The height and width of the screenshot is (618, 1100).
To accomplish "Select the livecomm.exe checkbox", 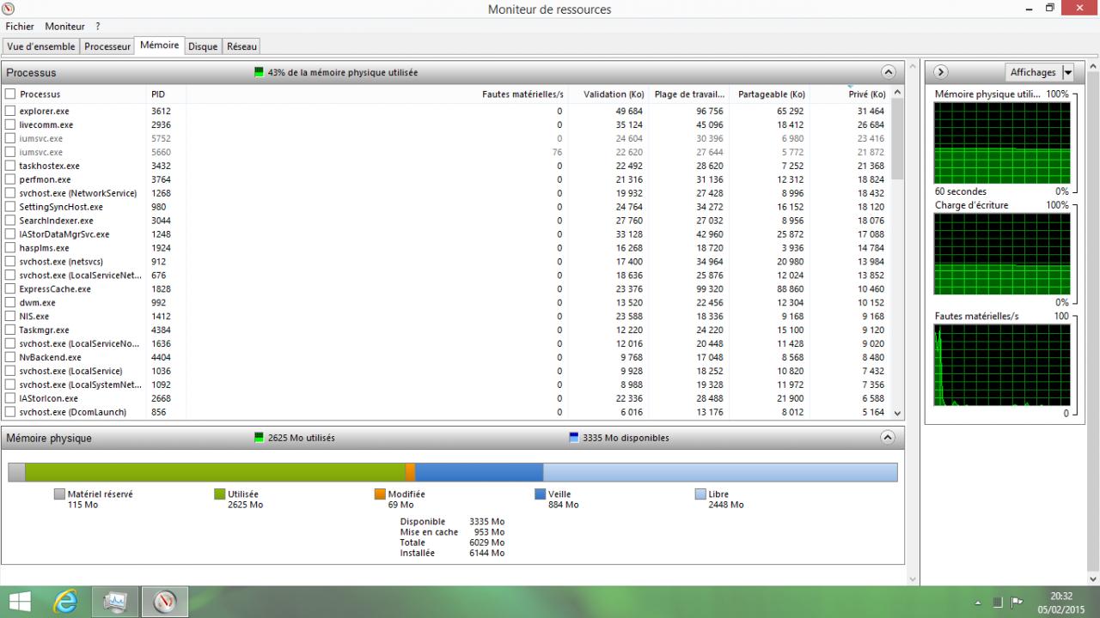I will click(x=10, y=125).
